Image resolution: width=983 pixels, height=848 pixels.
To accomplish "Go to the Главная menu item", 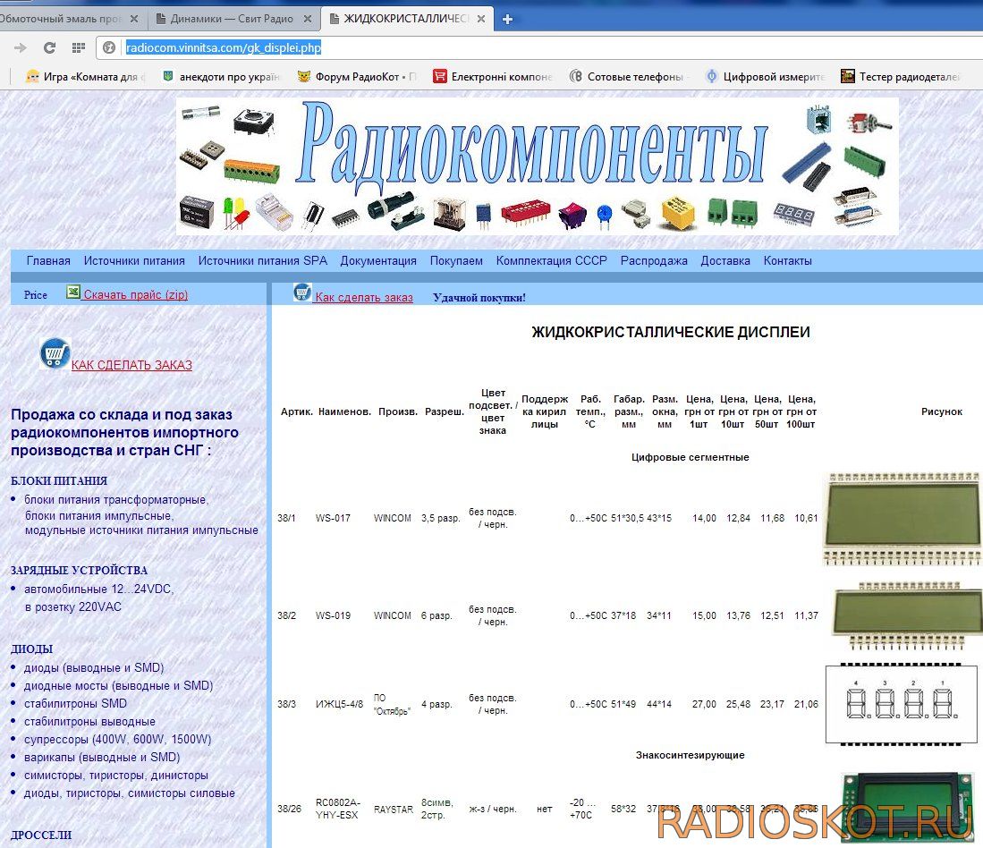I will click(48, 260).
